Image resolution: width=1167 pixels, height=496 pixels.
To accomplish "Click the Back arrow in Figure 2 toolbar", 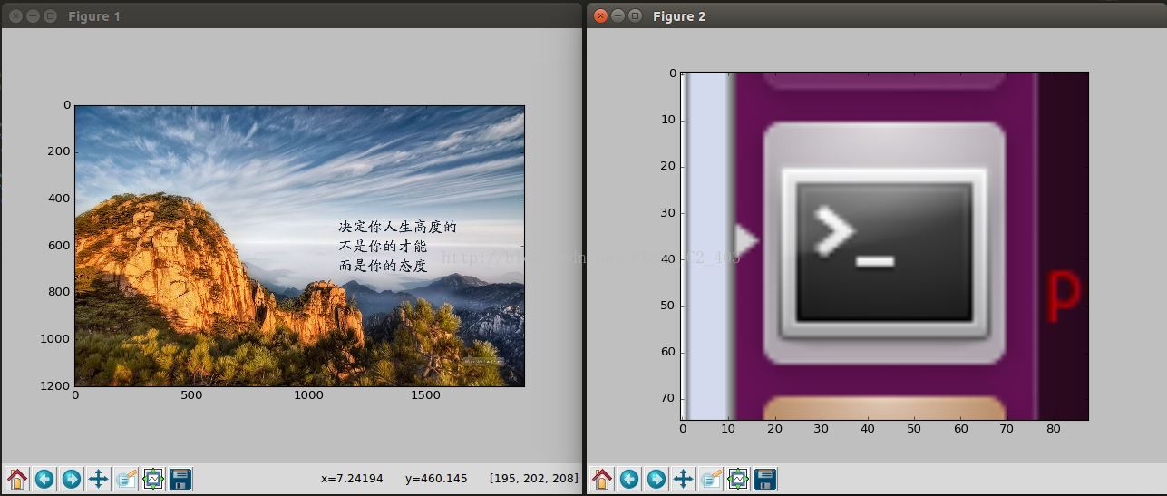I will point(628,479).
